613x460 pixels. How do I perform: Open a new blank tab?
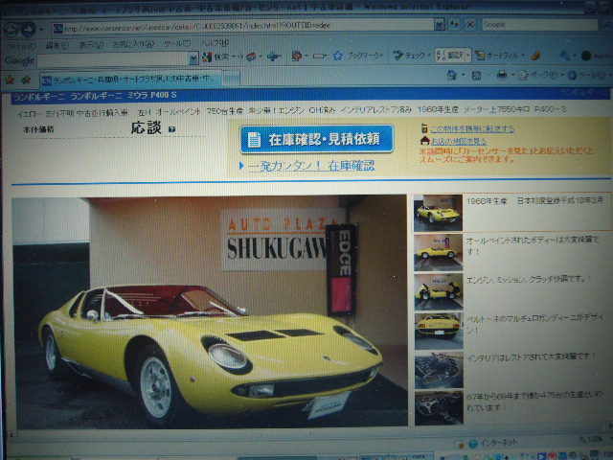(232, 79)
